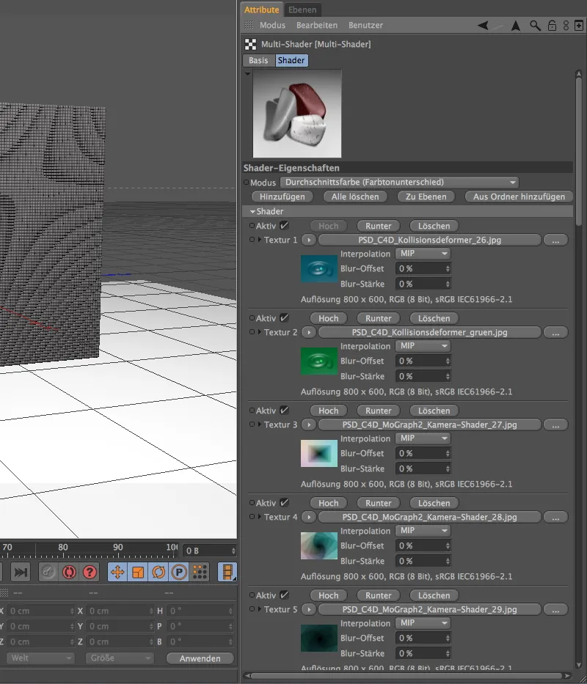Enable position keyframing with the move cross icon

(x=117, y=572)
